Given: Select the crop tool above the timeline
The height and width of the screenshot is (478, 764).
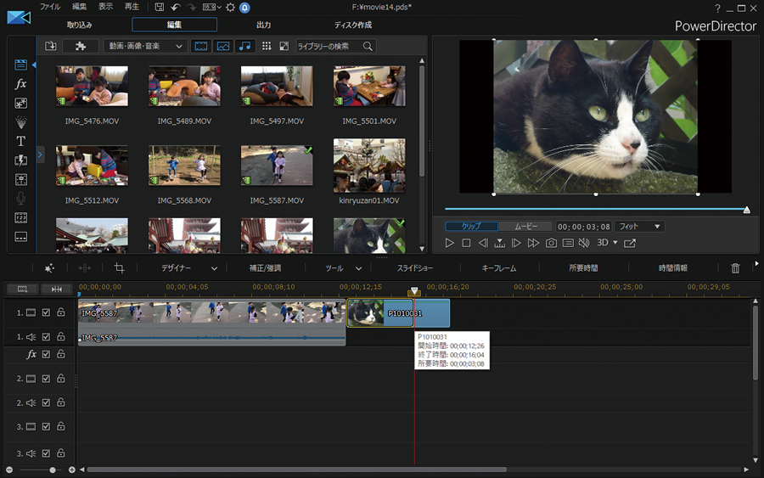Looking at the screenshot, I should pyautogui.click(x=120, y=268).
